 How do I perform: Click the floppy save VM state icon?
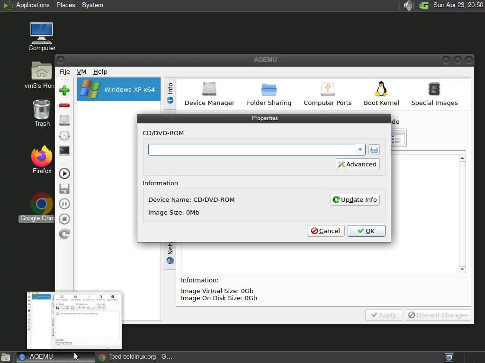64,189
